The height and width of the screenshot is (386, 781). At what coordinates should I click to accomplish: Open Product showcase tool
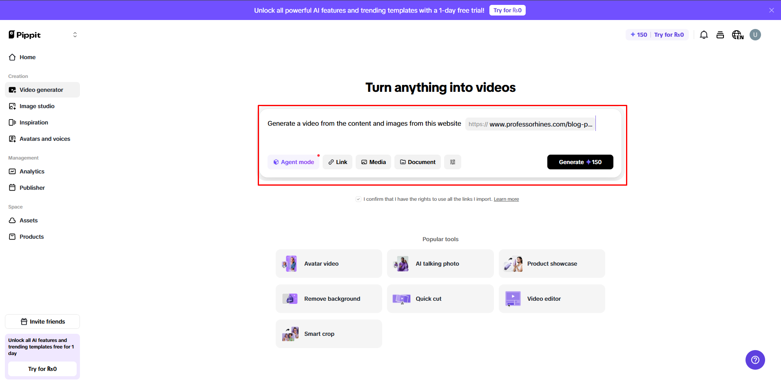pos(552,264)
